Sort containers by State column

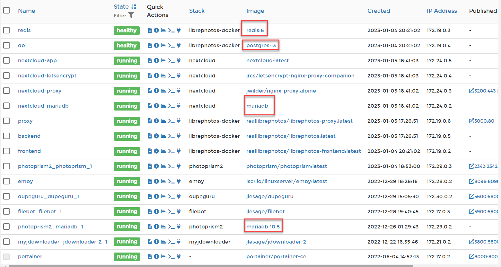tap(125, 6)
